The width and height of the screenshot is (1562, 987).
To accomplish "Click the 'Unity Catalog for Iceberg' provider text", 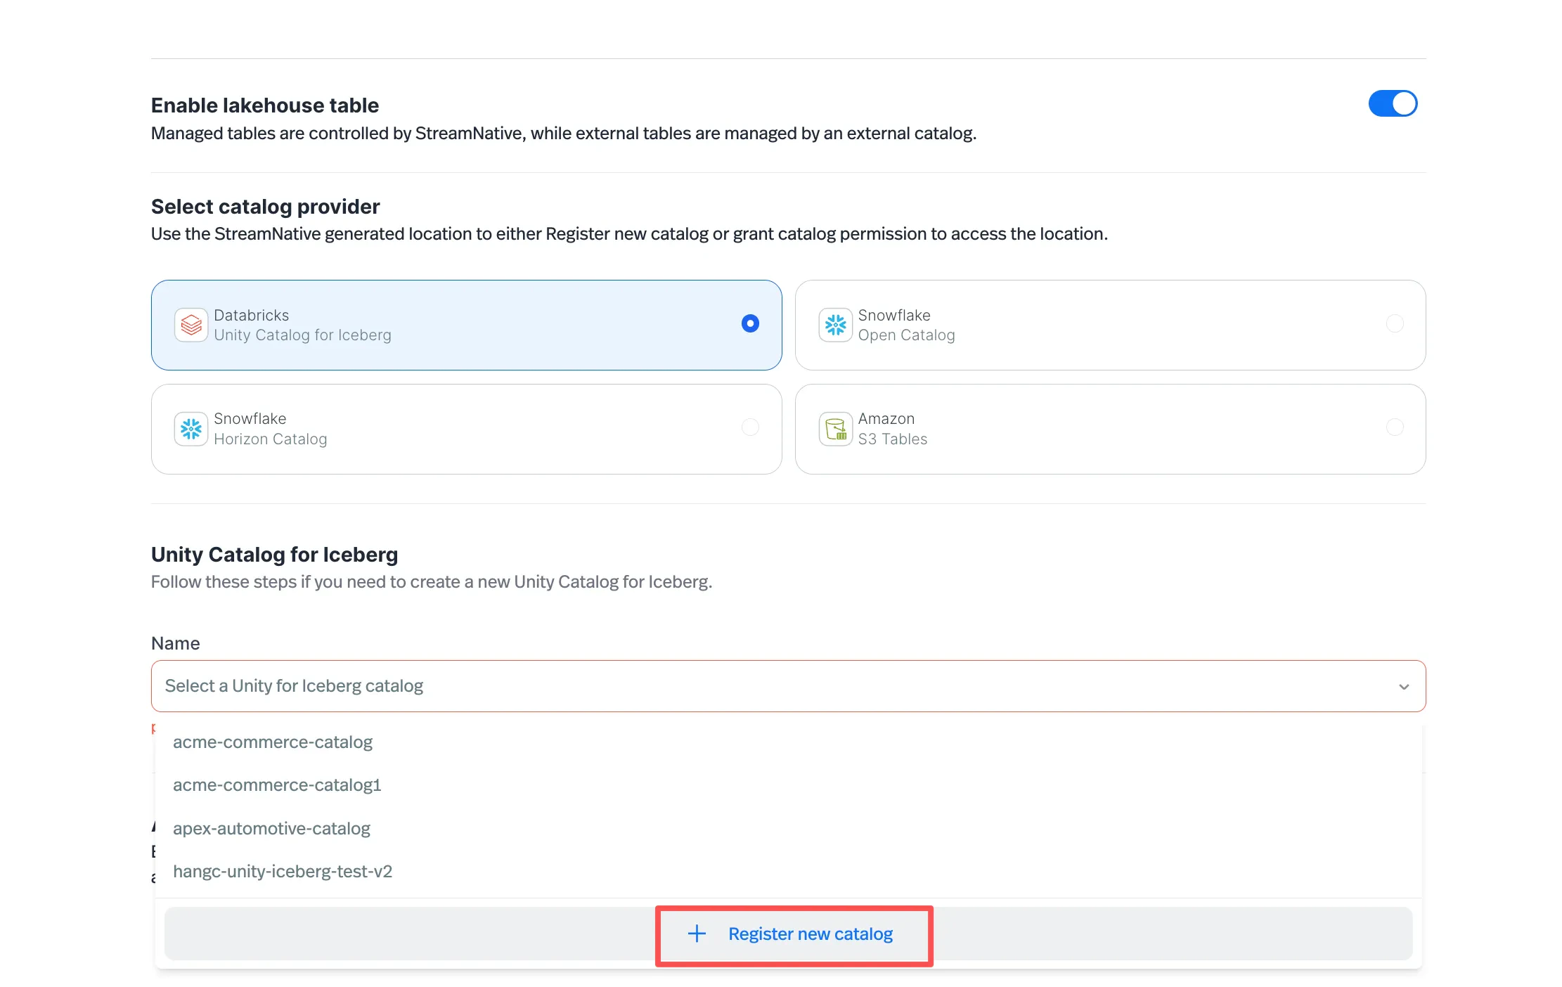I will [x=302, y=335].
